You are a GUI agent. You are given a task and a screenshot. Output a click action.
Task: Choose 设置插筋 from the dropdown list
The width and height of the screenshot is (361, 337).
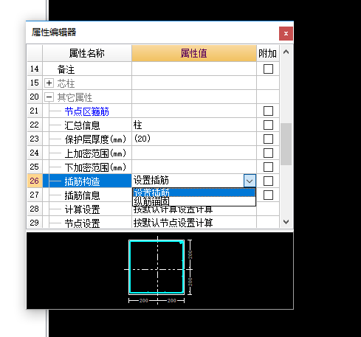tap(194, 192)
